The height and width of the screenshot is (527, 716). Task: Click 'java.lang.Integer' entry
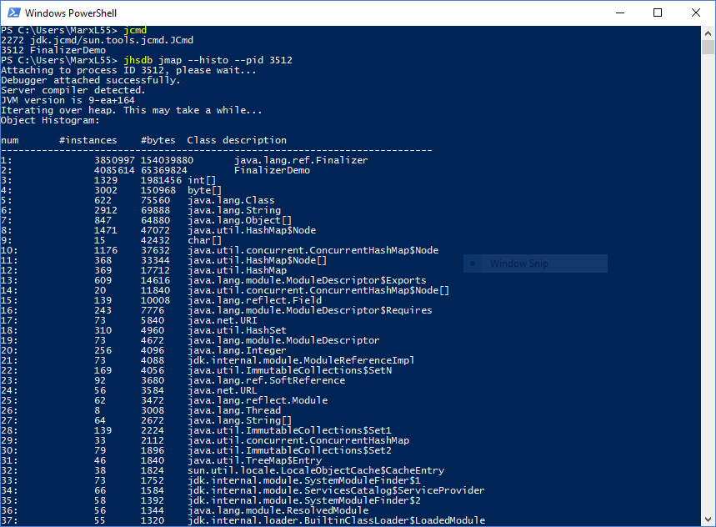click(x=237, y=351)
